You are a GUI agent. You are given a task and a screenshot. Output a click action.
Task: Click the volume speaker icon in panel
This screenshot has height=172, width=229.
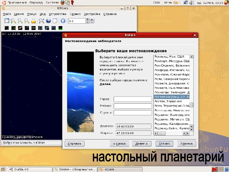(191, 3)
